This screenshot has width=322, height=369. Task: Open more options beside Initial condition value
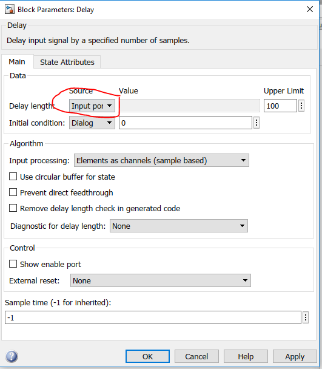(x=257, y=123)
